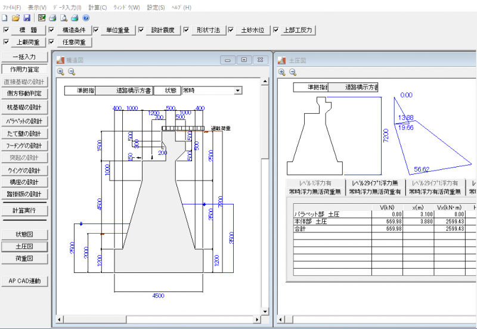
Task: Click the 作用力算定 button
Action: click(24, 69)
